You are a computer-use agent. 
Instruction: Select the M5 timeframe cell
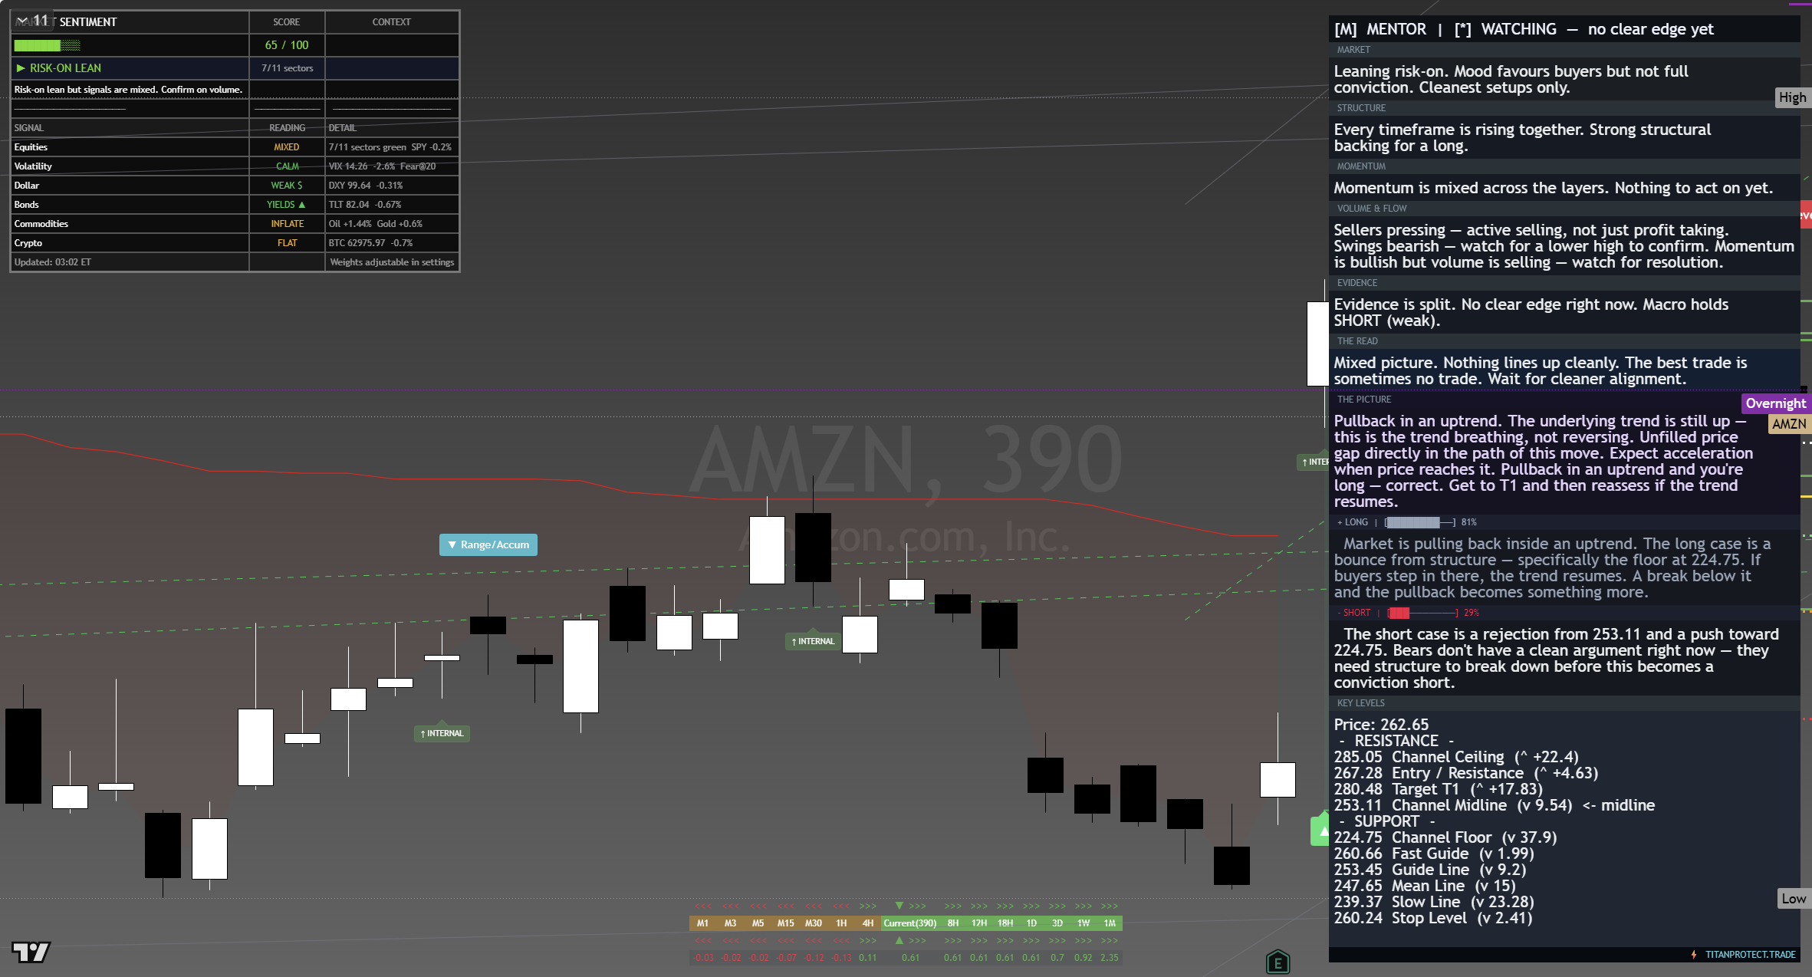click(x=758, y=923)
